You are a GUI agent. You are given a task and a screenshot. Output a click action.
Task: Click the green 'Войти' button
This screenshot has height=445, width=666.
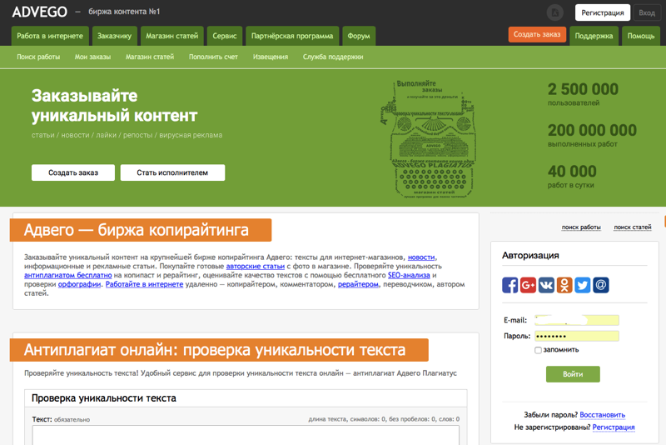(573, 374)
